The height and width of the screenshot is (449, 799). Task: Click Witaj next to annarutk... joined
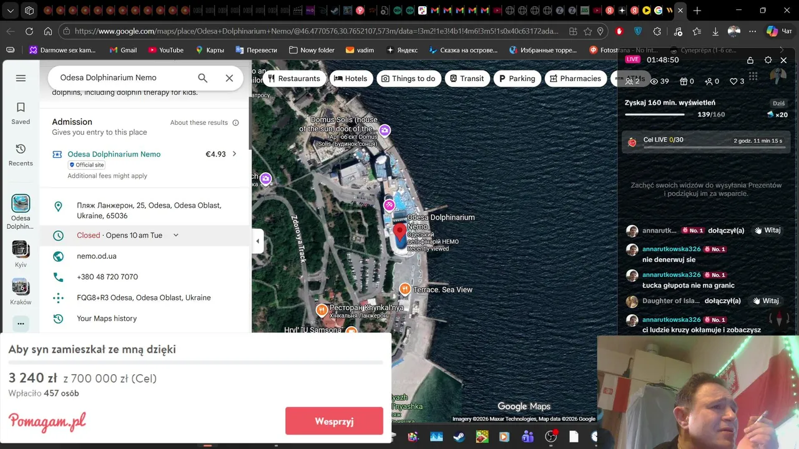(767, 230)
